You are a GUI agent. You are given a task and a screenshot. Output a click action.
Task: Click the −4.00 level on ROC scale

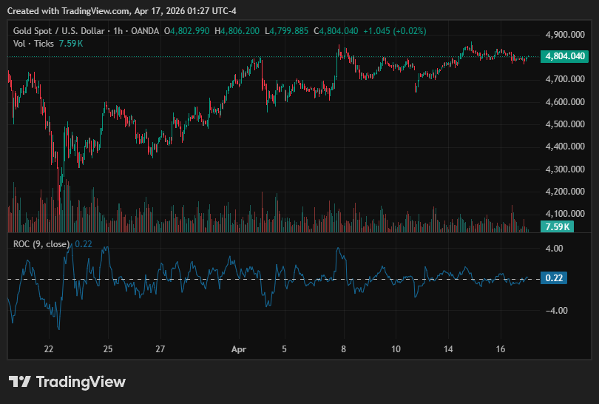[557, 310]
